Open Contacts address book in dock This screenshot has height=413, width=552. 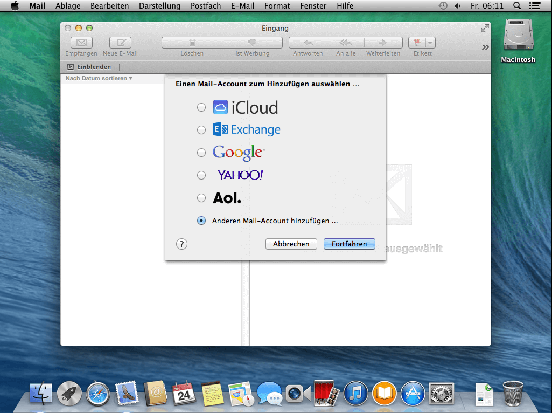point(155,393)
